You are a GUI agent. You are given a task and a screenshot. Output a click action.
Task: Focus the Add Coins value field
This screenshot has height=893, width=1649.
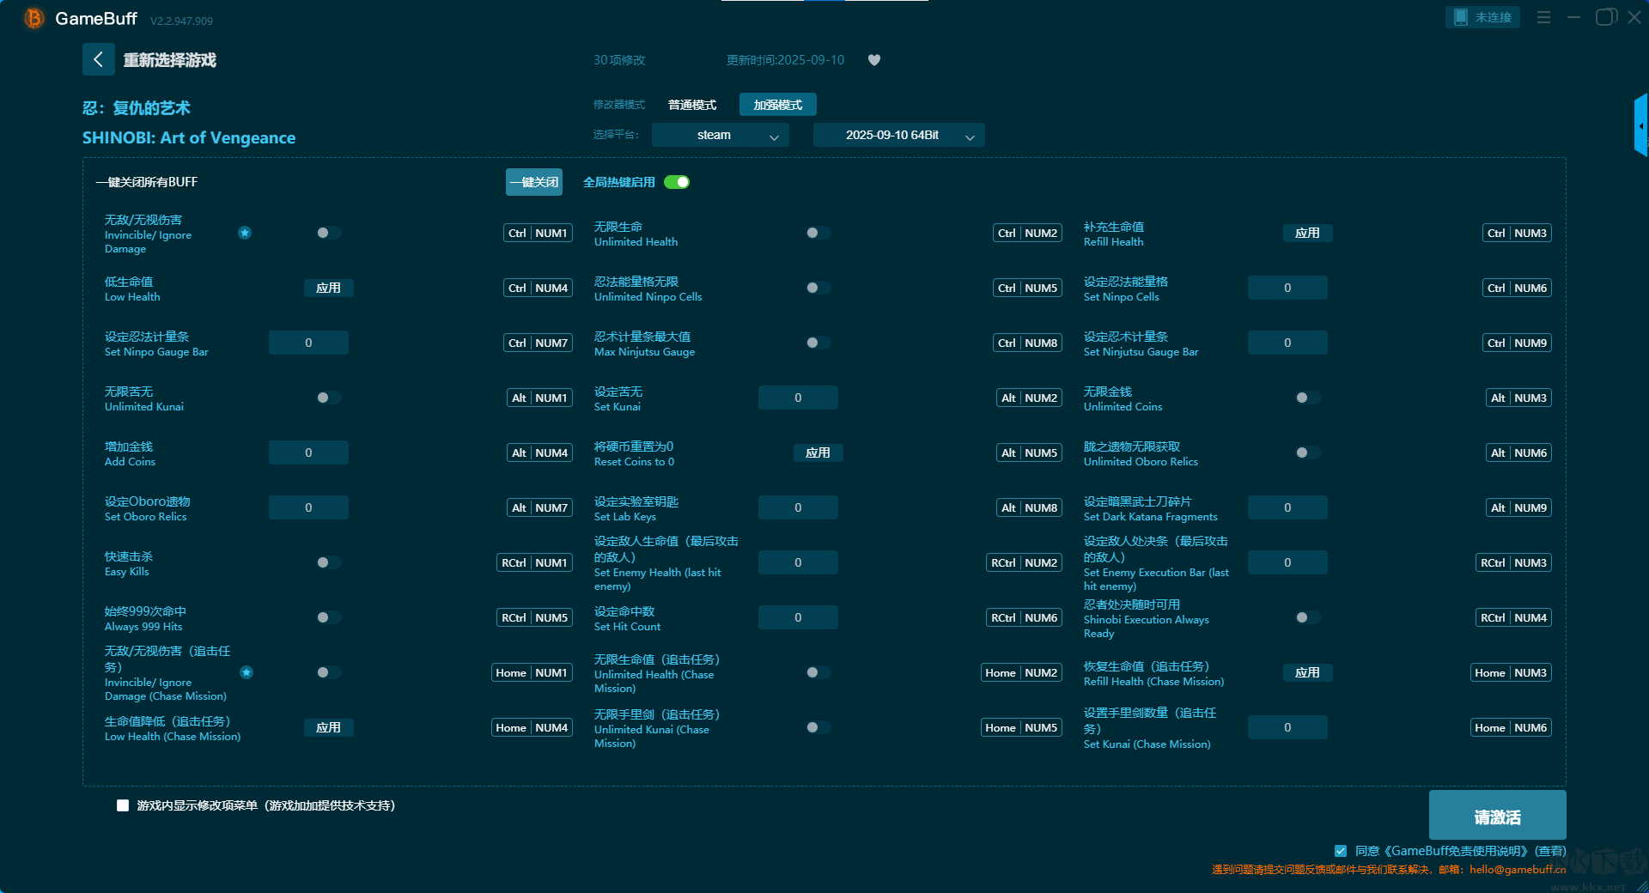pyautogui.click(x=308, y=453)
